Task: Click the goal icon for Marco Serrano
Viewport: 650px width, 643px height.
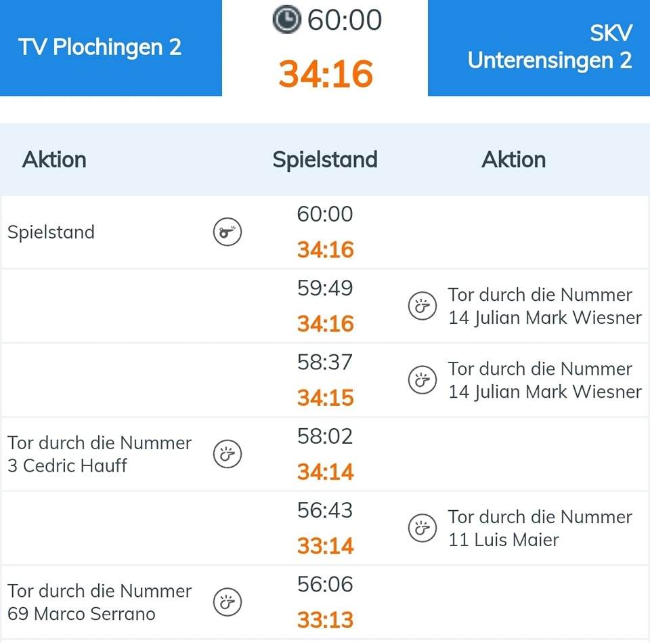Action: point(227,602)
